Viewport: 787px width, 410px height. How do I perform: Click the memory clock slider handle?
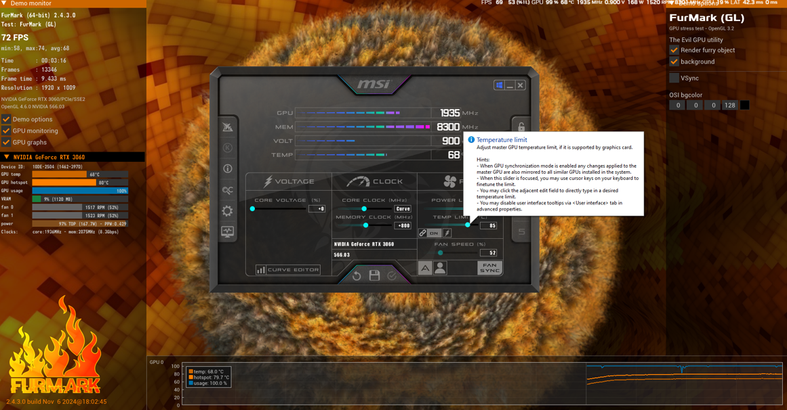[x=365, y=225]
